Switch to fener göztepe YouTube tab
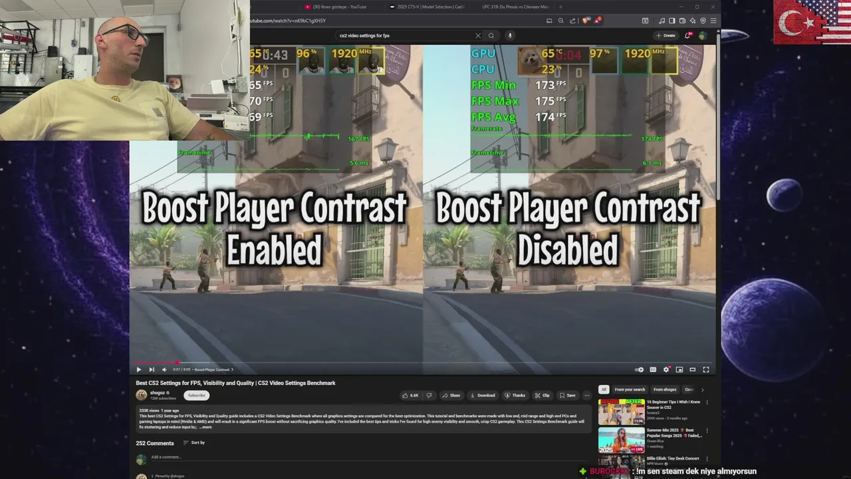The image size is (851, 479). tap(339, 7)
